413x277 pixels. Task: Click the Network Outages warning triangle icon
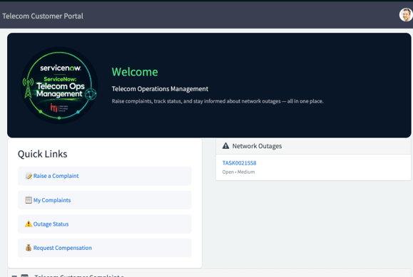tap(225, 146)
